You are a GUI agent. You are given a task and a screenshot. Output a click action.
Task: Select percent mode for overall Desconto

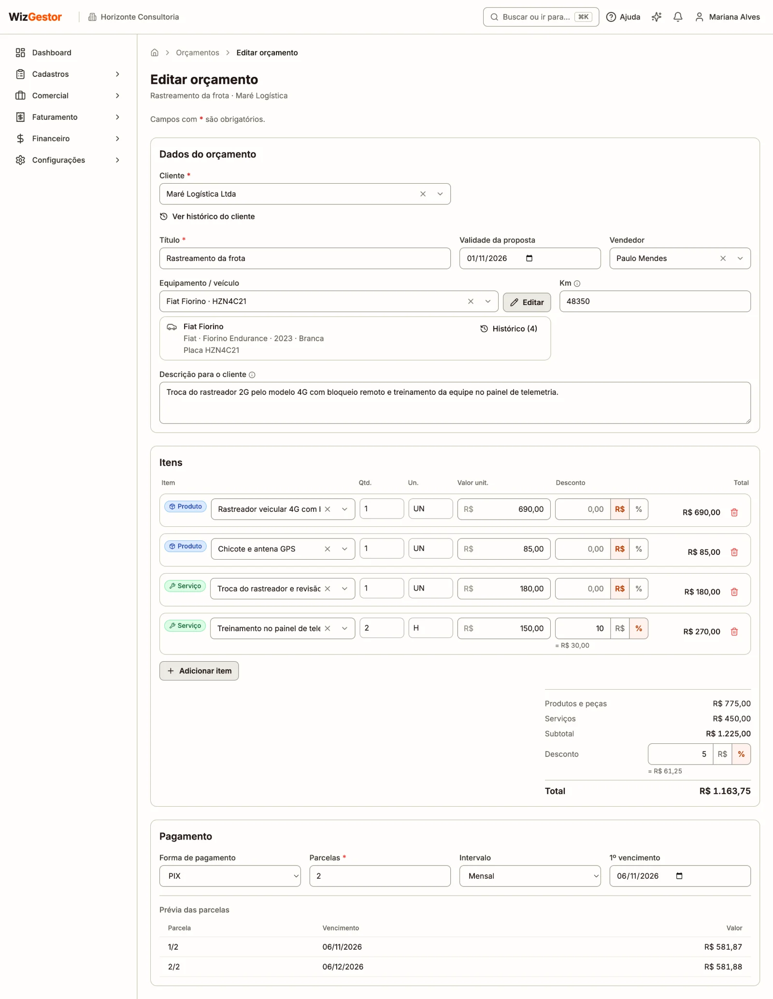pos(741,754)
